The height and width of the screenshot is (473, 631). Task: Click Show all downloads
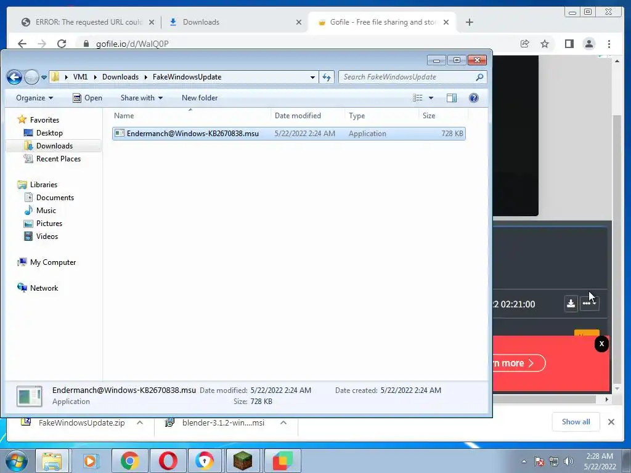[x=576, y=421]
